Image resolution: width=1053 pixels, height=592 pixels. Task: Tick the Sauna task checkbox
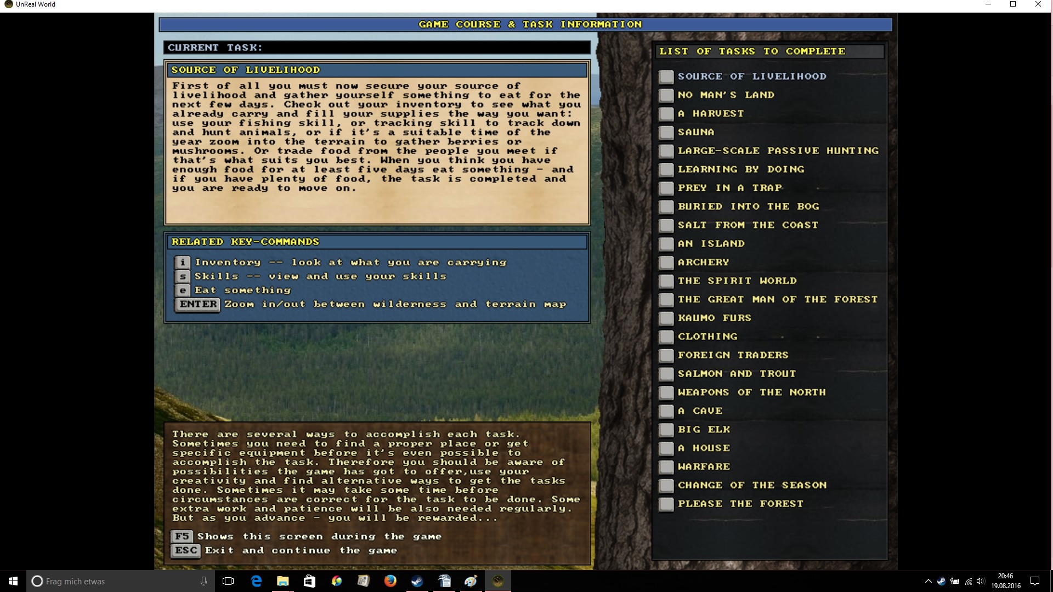pyautogui.click(x=666, y=133)
